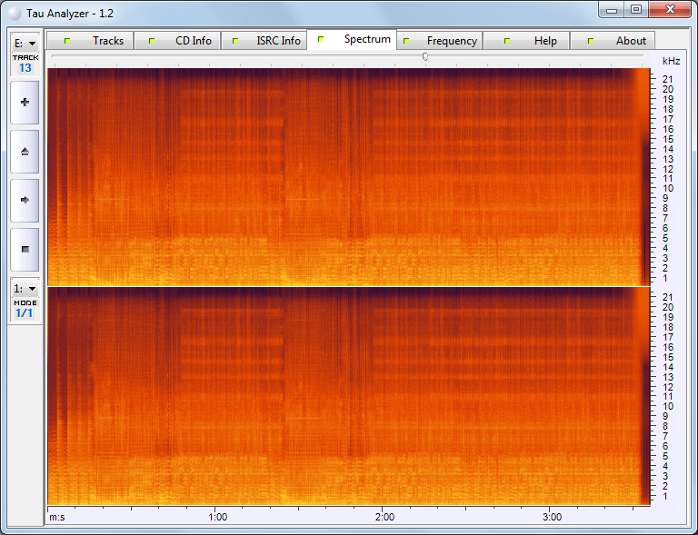The image size is (698, 535).
Task: Click the 1:00 mark on time axis
Action: pyautogui.click(x=217, y=517)
